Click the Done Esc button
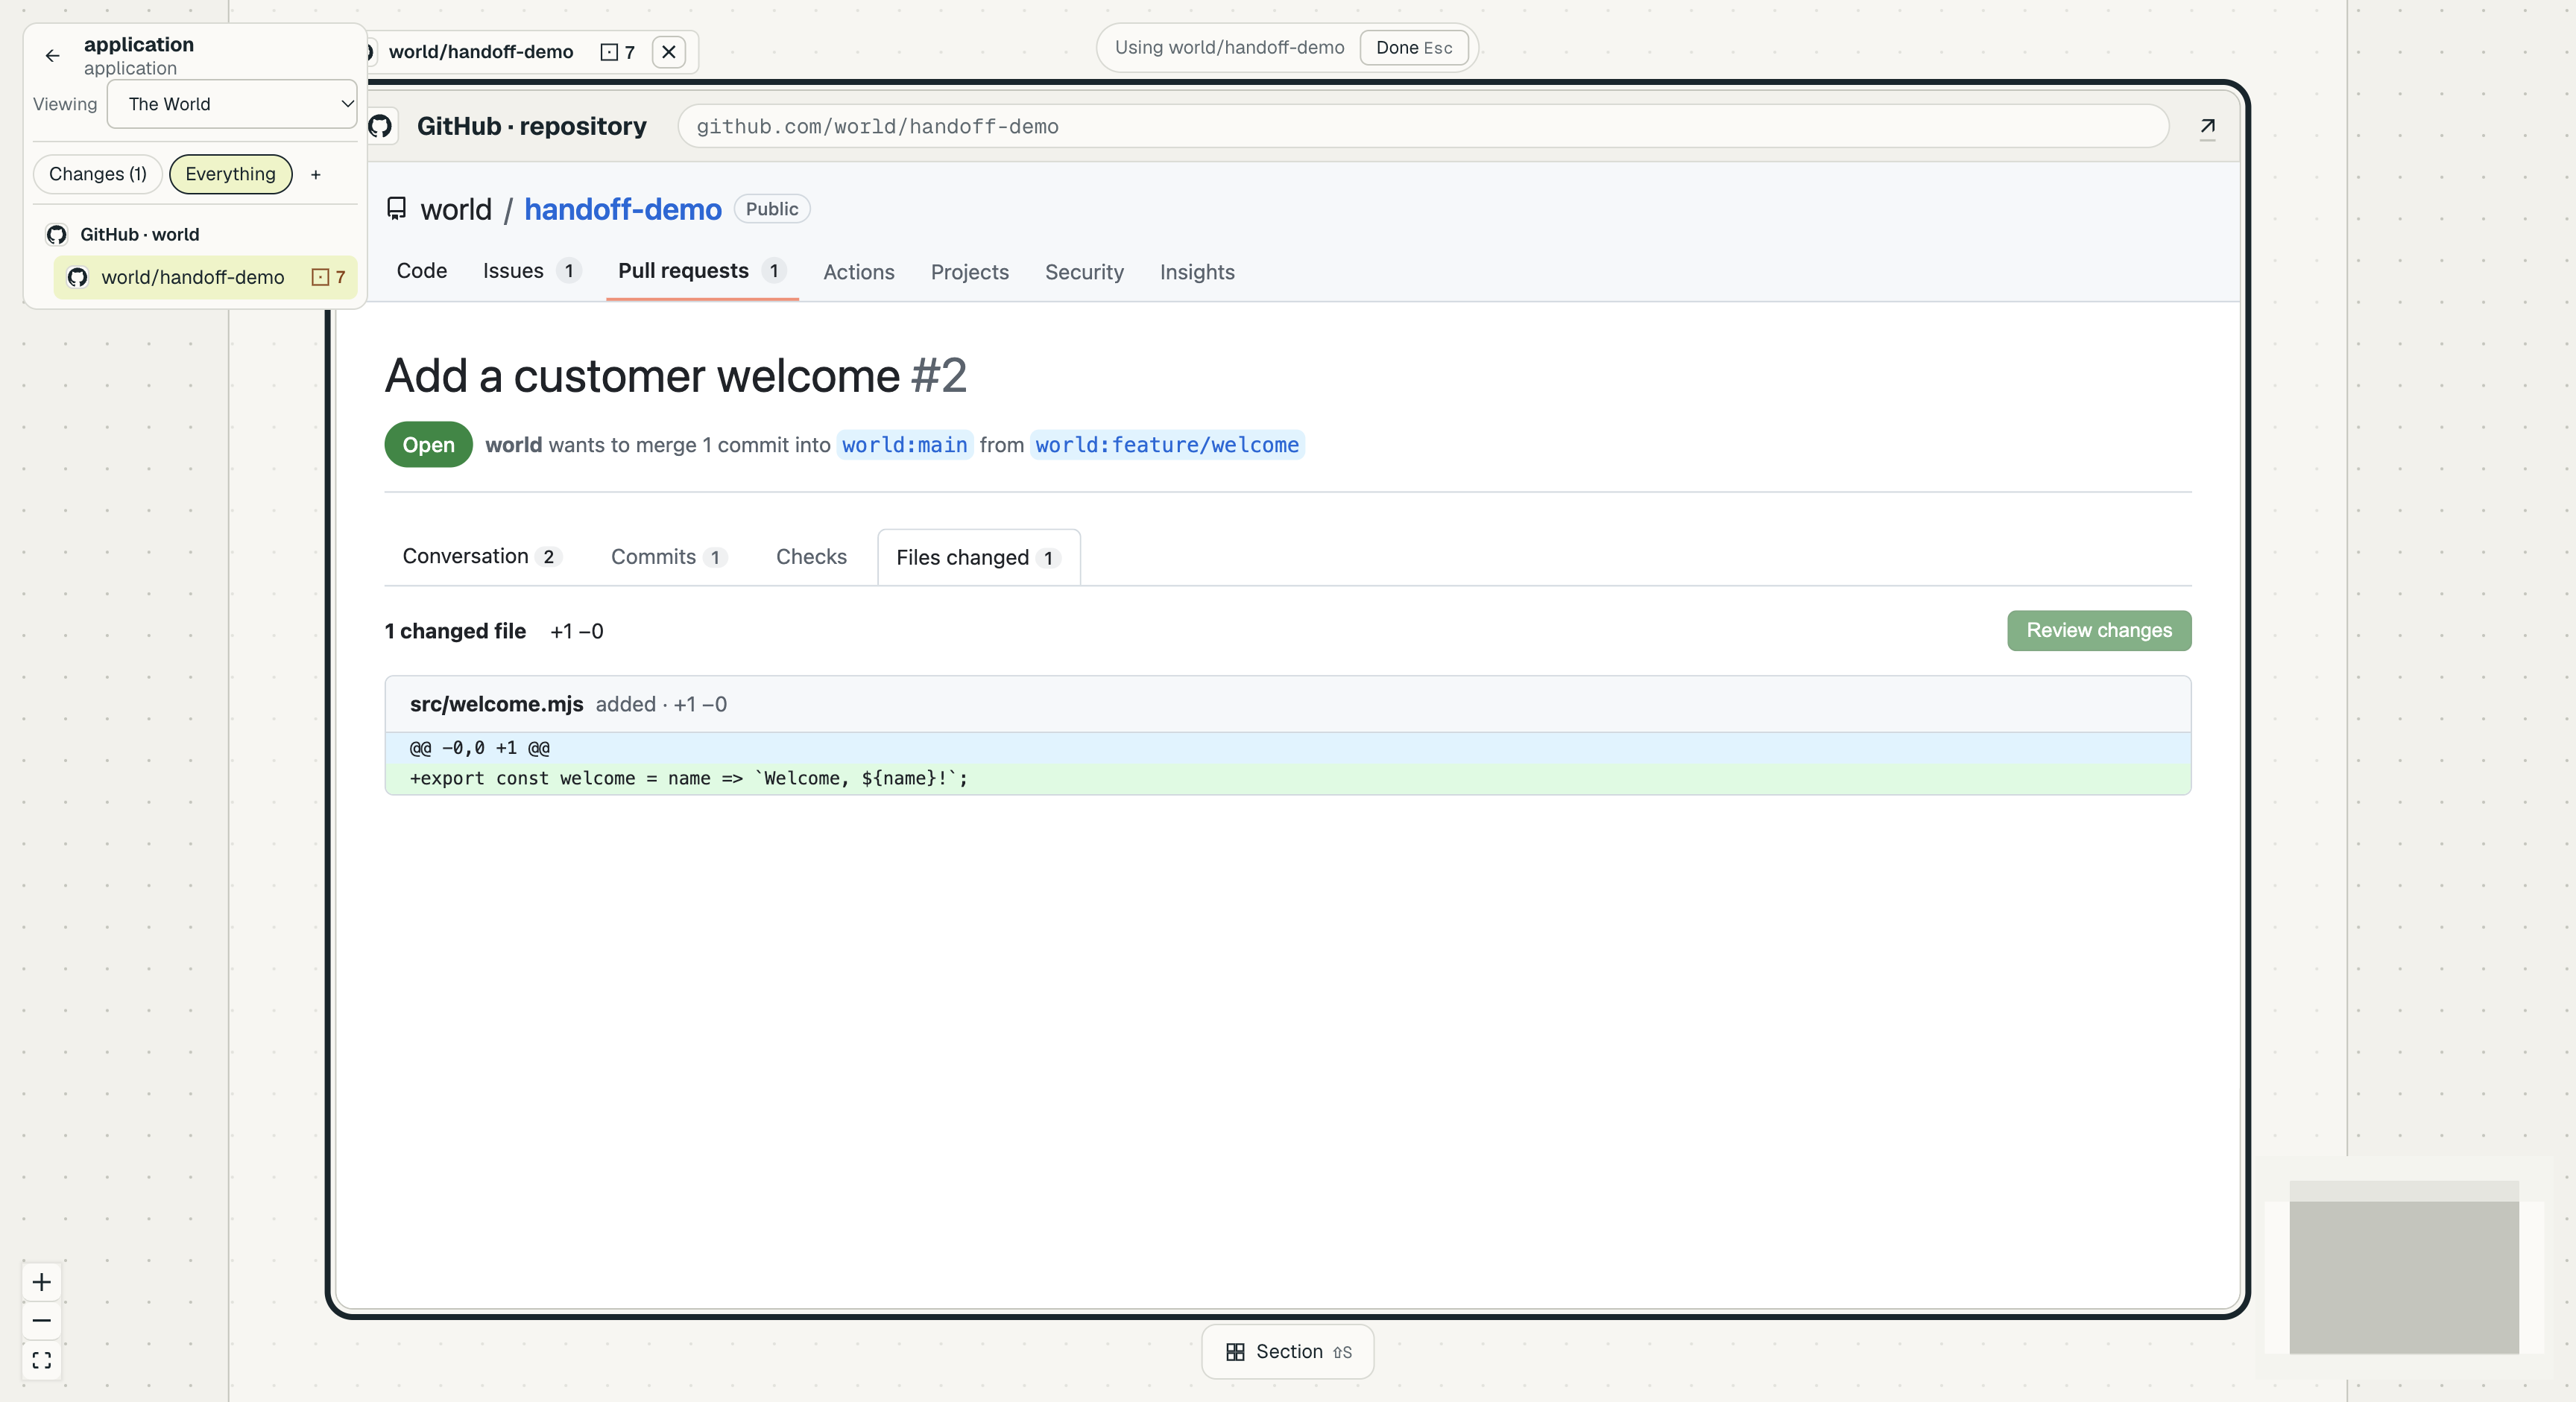The width and height of the screenshot is (2576, 1402). tap(1414, 48)
